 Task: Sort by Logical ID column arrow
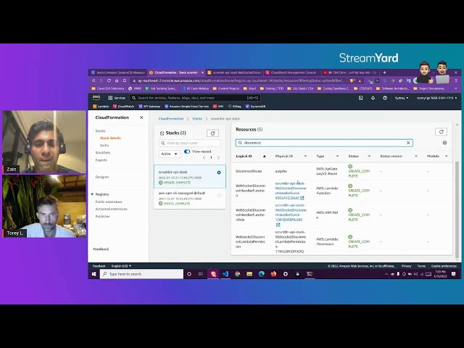(264, 157)
